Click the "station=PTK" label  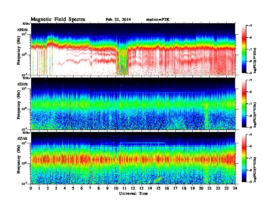pos(158,19)
